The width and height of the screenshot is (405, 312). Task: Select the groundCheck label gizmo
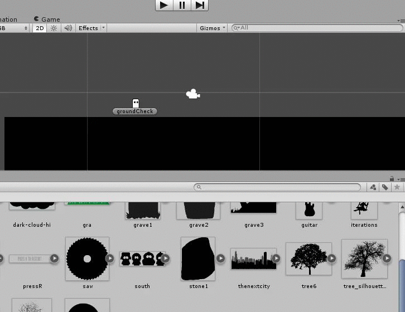point(135,111)
